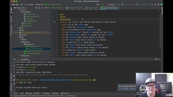Click the build hammer icon
Image resolution: width=173 pixels, height=97 pixels.
click(x=102, y=5)
